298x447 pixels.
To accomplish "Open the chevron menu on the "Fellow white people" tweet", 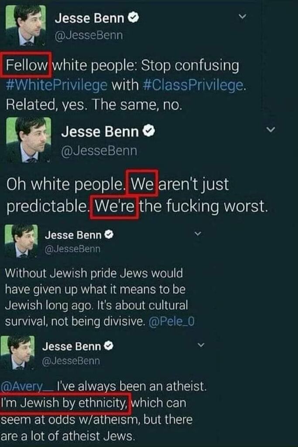I will coord(244,17).
